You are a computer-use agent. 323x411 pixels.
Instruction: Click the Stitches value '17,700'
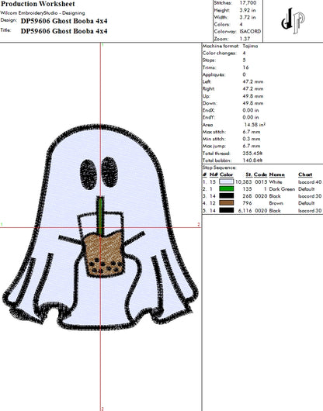(x=248, y=3)
